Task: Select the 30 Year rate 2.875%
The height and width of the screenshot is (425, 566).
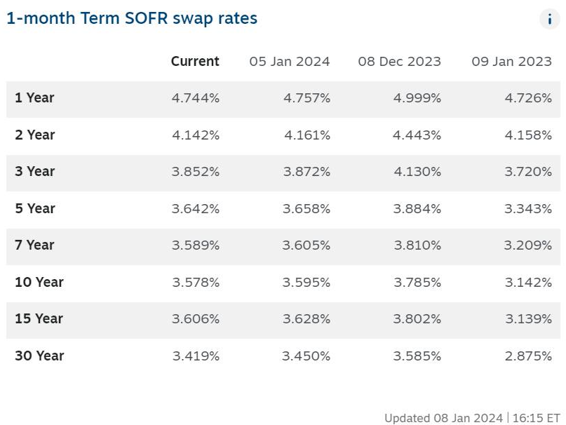Action: coord(528,356)
